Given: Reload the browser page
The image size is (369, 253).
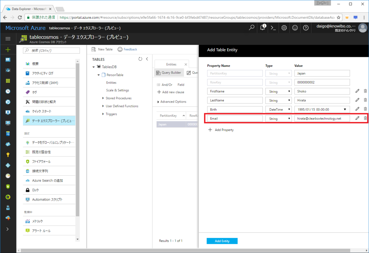Looking at the screenshot, I should 20,17.
